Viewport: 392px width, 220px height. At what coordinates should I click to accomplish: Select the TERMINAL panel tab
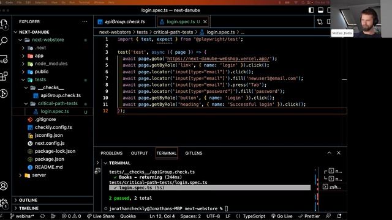[167, 153]
